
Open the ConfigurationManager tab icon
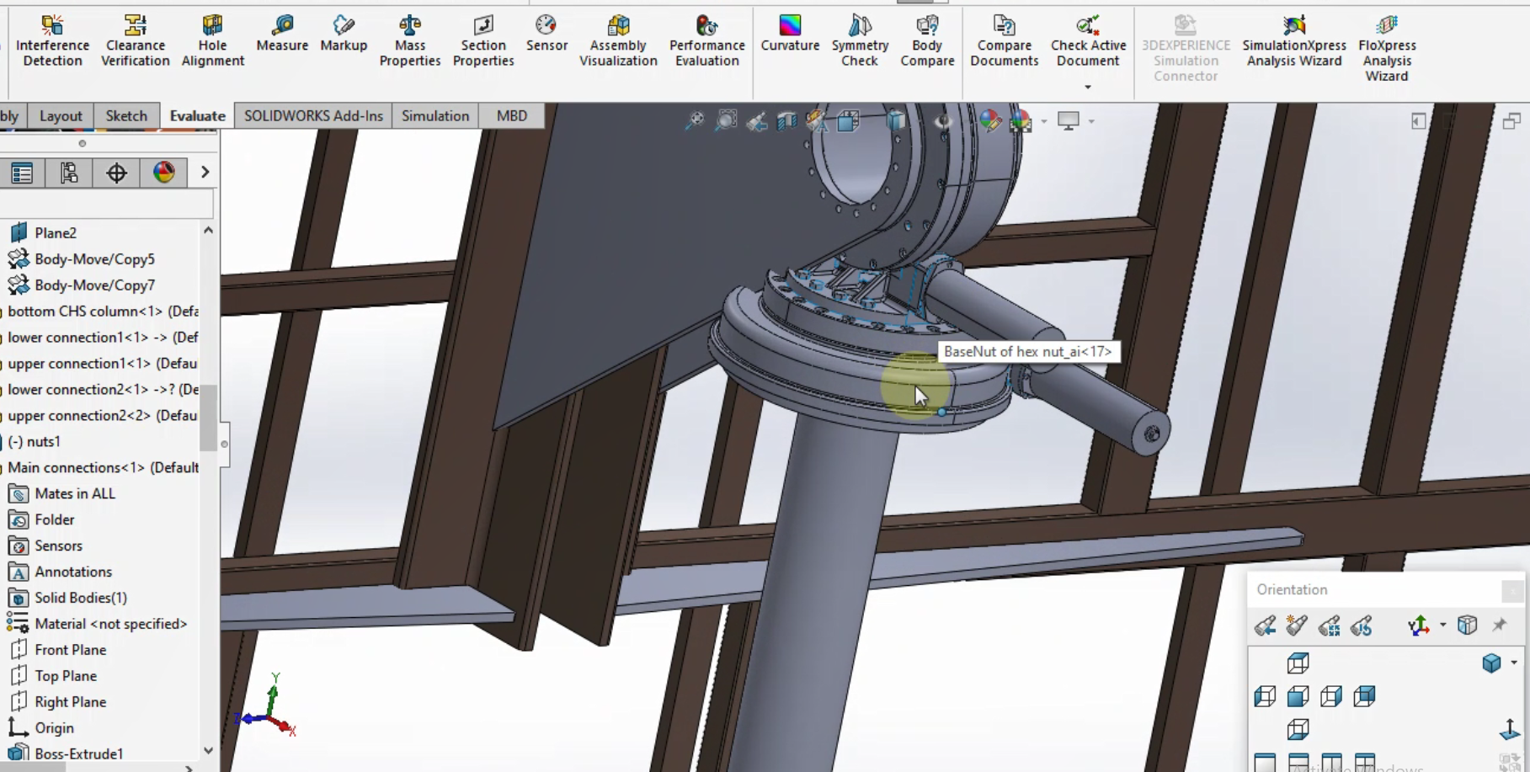pos(69,173)
